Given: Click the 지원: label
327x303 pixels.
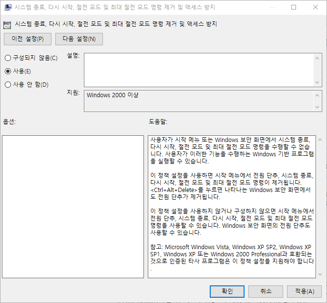Looking at the screenshot, I should (x=73, y=92).
